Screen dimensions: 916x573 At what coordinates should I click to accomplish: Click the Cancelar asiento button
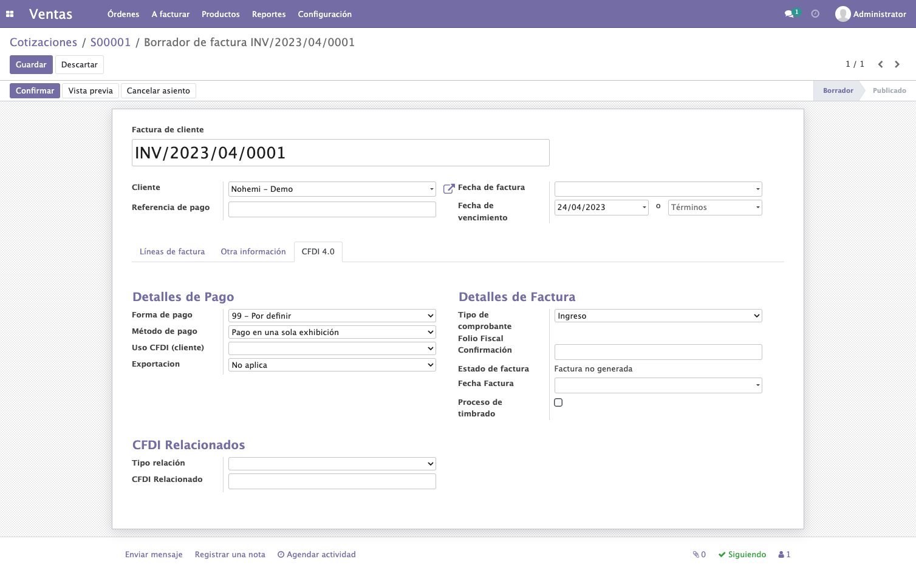coord(159,91)
